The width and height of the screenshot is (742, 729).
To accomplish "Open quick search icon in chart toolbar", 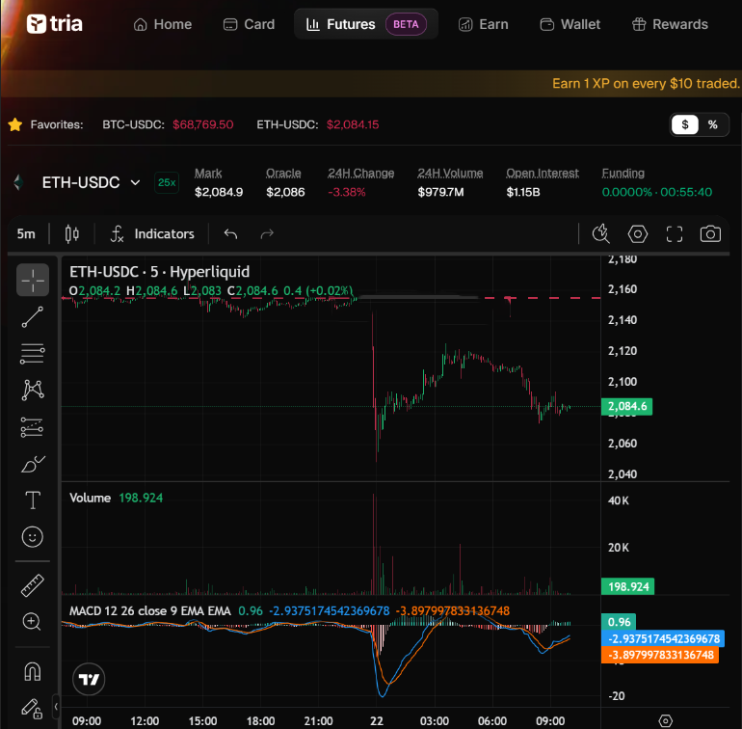I will pos(601,234).
